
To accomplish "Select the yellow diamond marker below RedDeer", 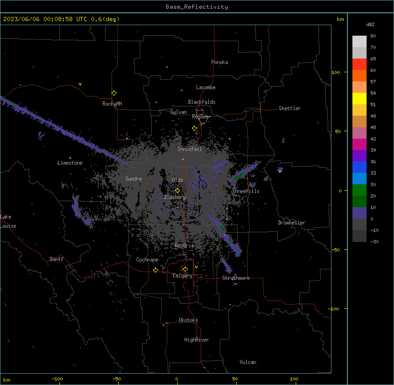I will (195, 128).
